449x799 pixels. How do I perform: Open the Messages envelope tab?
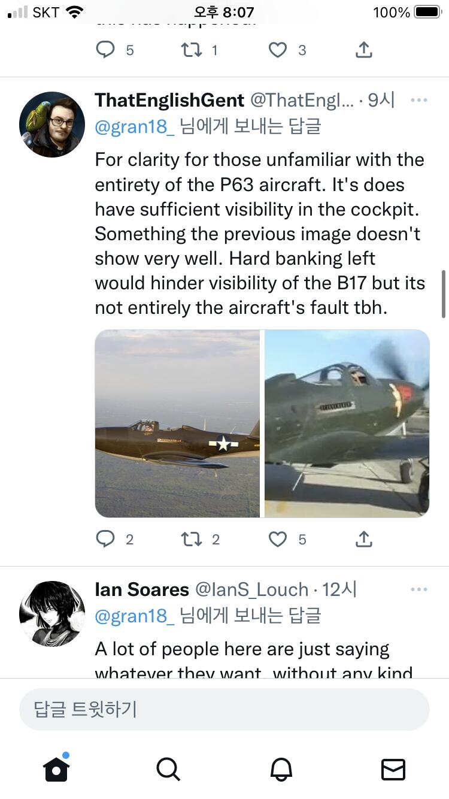tap(393, 768)
